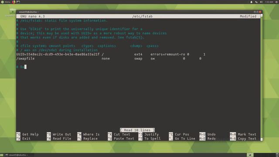Click the terminal title bar text
Viewport: 279px width, 157px height.
[x=29, y=12]
